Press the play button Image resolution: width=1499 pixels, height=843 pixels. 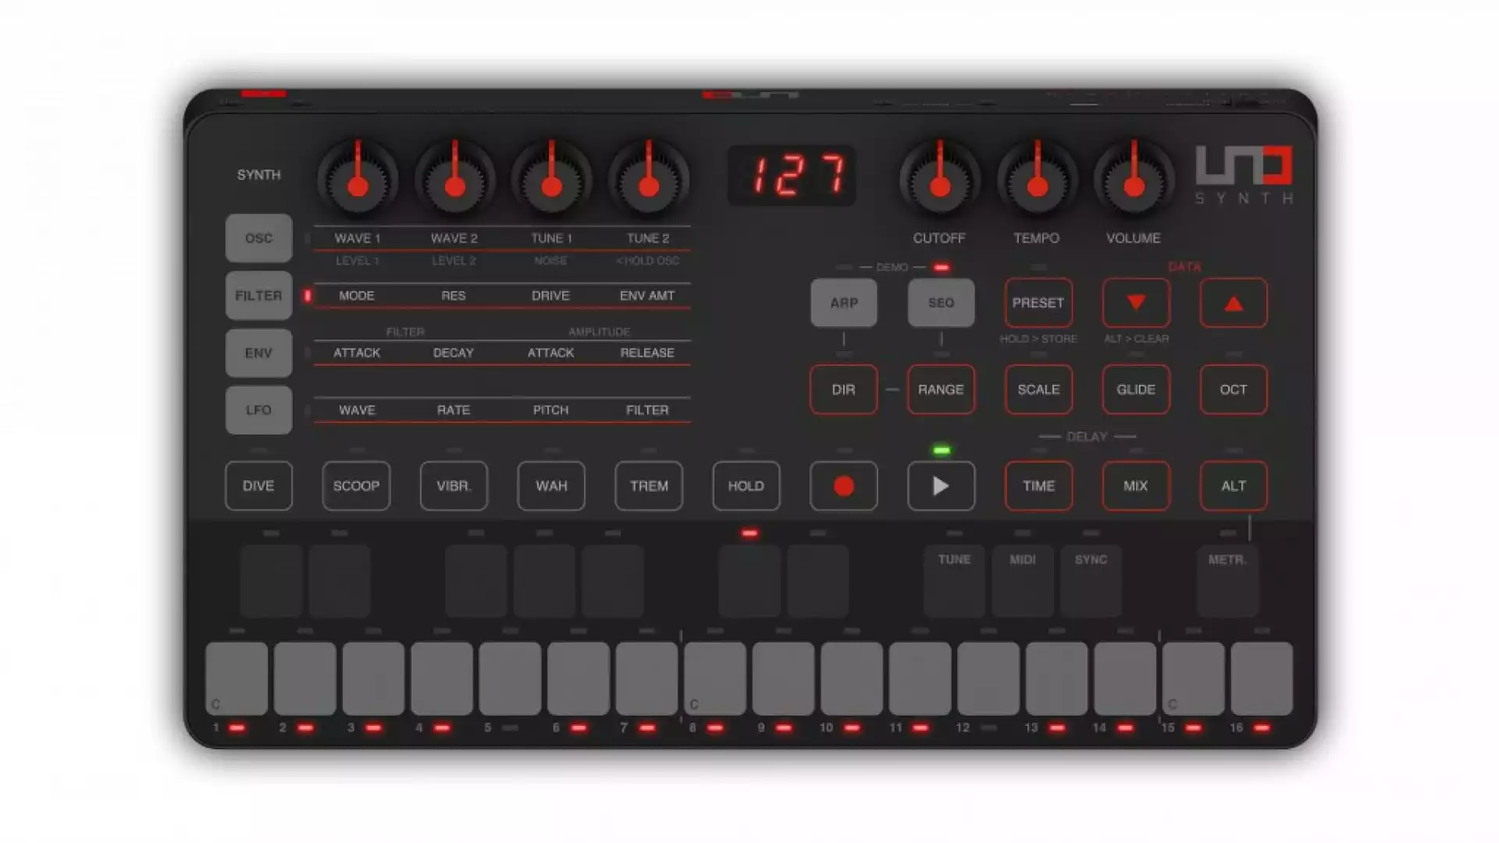tap(941, 486)
